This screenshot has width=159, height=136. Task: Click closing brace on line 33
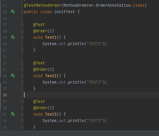click(x=34, y=127)
